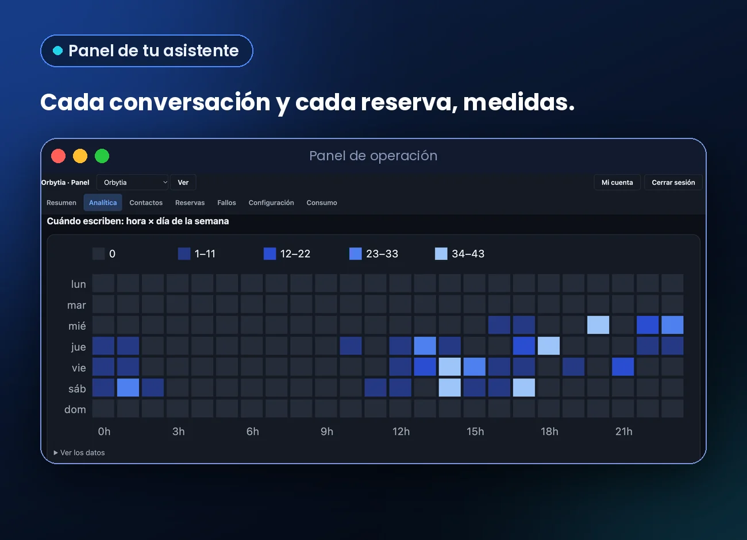Select the mié 20h heatmap cell

[x=598, y=325]
